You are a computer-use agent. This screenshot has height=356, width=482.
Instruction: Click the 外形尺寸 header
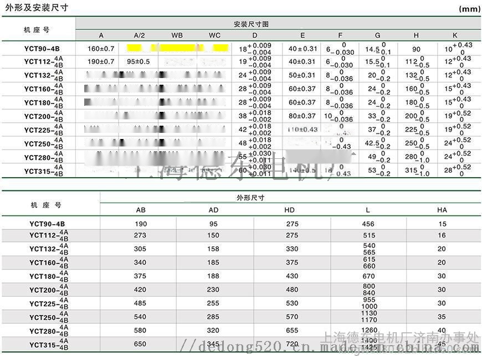tap(250, 198)
